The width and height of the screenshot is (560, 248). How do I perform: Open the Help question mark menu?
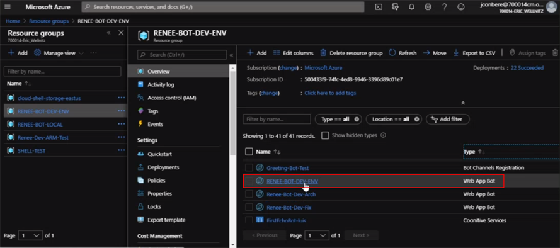[x=444, y=7]
